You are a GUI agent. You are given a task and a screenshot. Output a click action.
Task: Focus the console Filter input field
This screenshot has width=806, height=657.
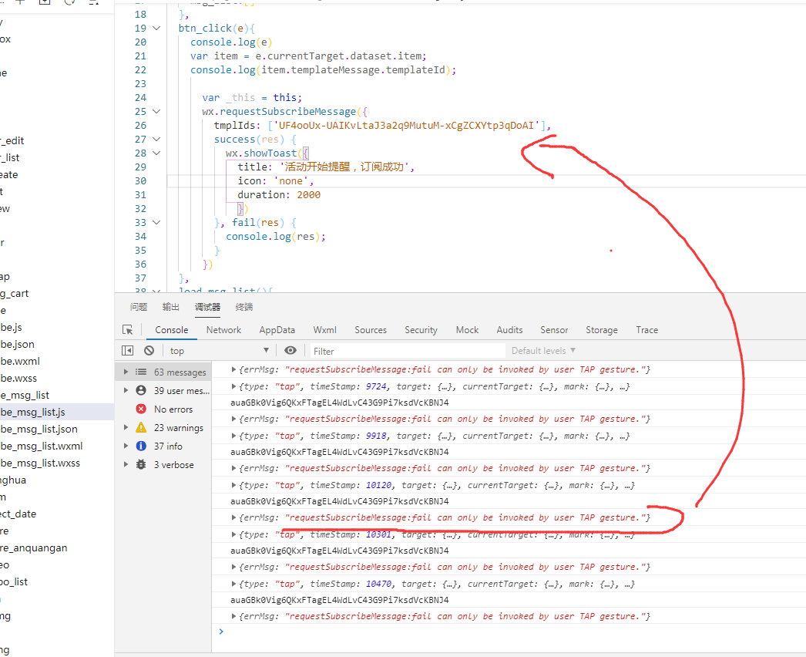click(x=408, y=351)
